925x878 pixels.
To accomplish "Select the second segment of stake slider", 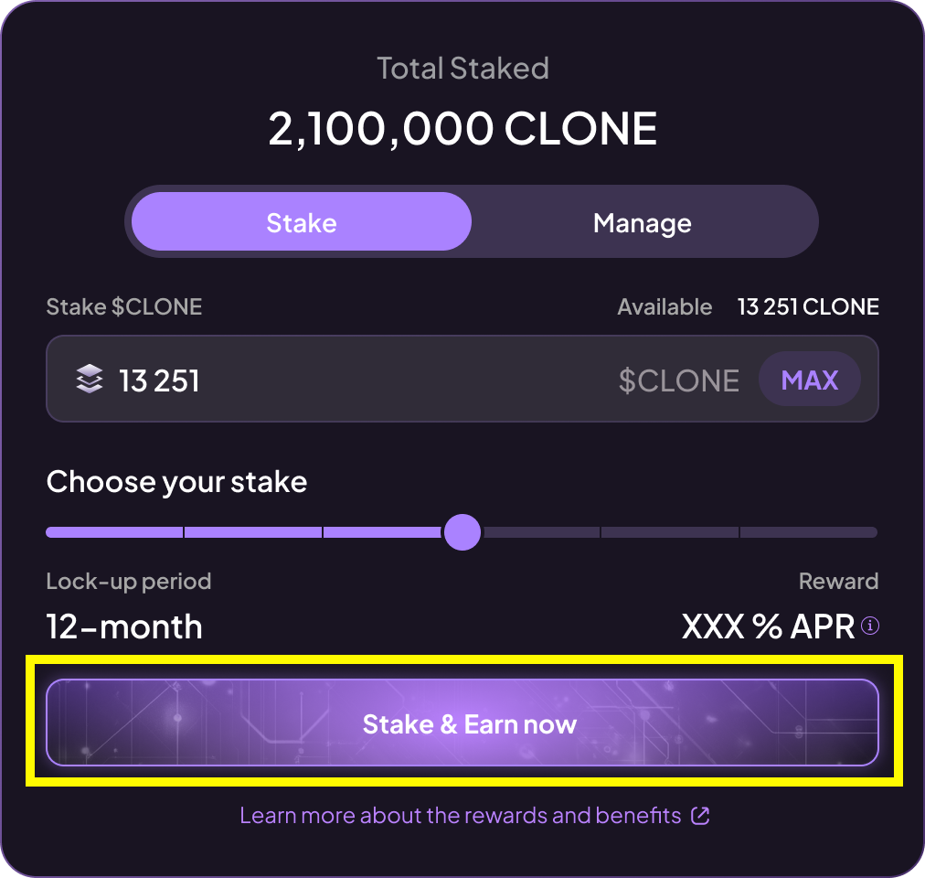I will point(253,532).
